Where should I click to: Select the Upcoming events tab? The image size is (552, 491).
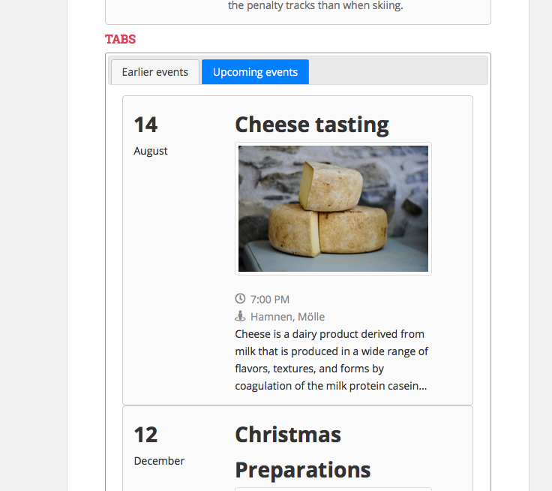tap(255, 72)
